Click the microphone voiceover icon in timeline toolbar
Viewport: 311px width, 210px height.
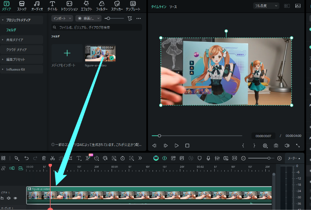[208, 158]
